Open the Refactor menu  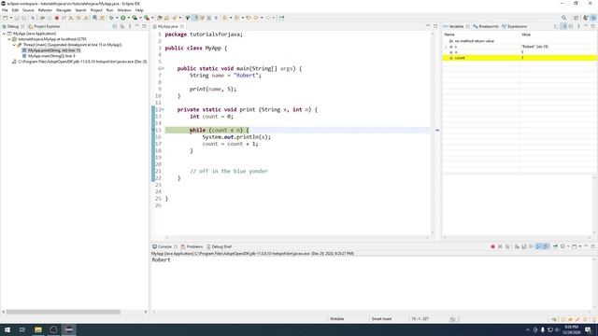[x=45, y=10]
